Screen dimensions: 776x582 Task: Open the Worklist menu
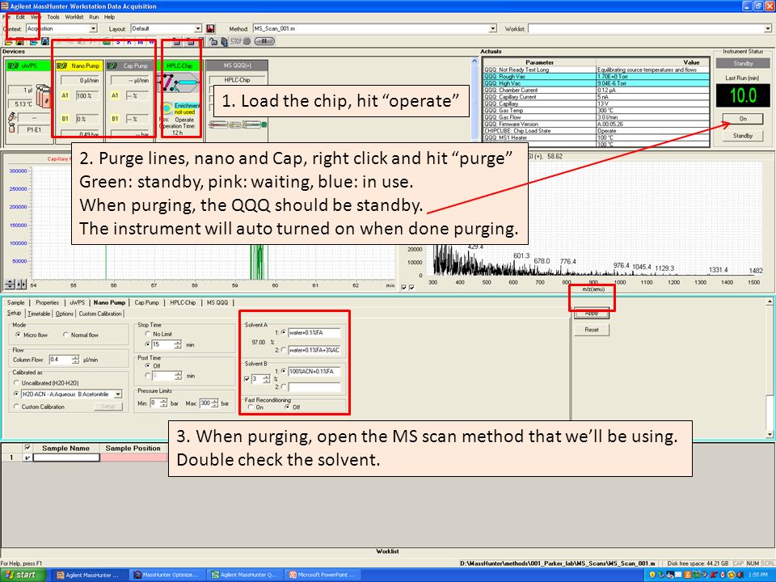(x=74, y=17)
